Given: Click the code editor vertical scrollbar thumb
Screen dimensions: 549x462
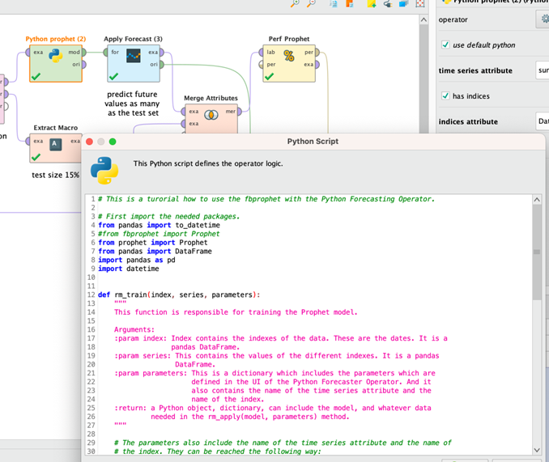Looking at the screenshot, I should pyautogui.click(x=537, y=252).
